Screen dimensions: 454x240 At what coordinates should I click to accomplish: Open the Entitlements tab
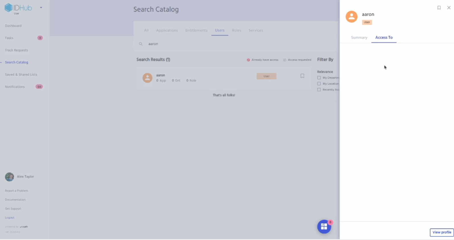pos(196,30)
